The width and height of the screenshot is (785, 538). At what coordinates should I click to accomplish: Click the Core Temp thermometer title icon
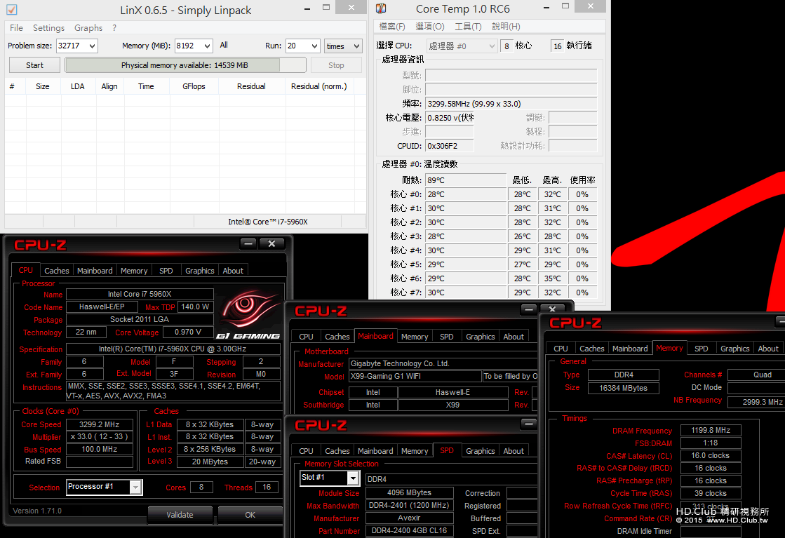(x=381, y=8)
